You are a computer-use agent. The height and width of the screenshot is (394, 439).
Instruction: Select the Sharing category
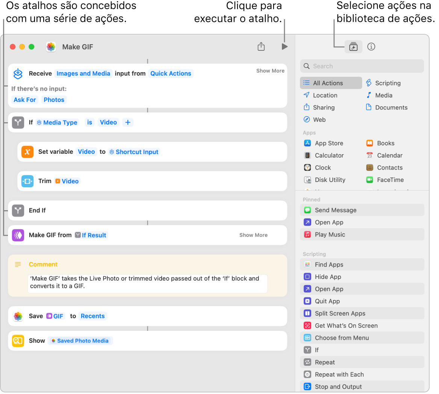pos(319,108)
